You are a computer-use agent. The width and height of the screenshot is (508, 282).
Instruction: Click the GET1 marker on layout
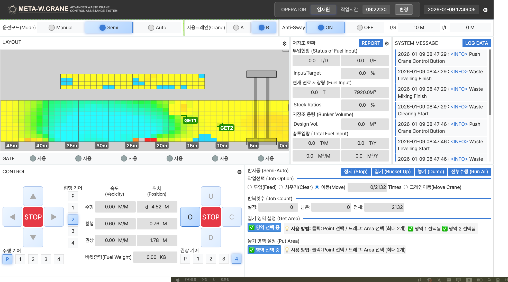(190, 120)
